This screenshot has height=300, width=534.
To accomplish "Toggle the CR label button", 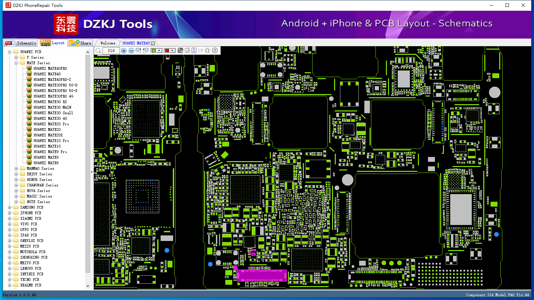I will [201, 51].
